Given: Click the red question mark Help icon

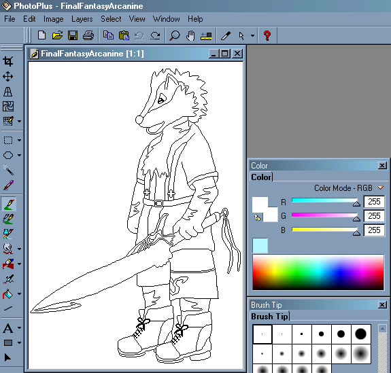Looking at the screenshot, I should [267, 35].
